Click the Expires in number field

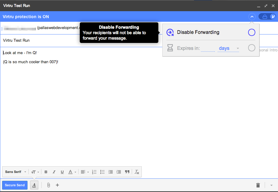click(x=208, y=48)
